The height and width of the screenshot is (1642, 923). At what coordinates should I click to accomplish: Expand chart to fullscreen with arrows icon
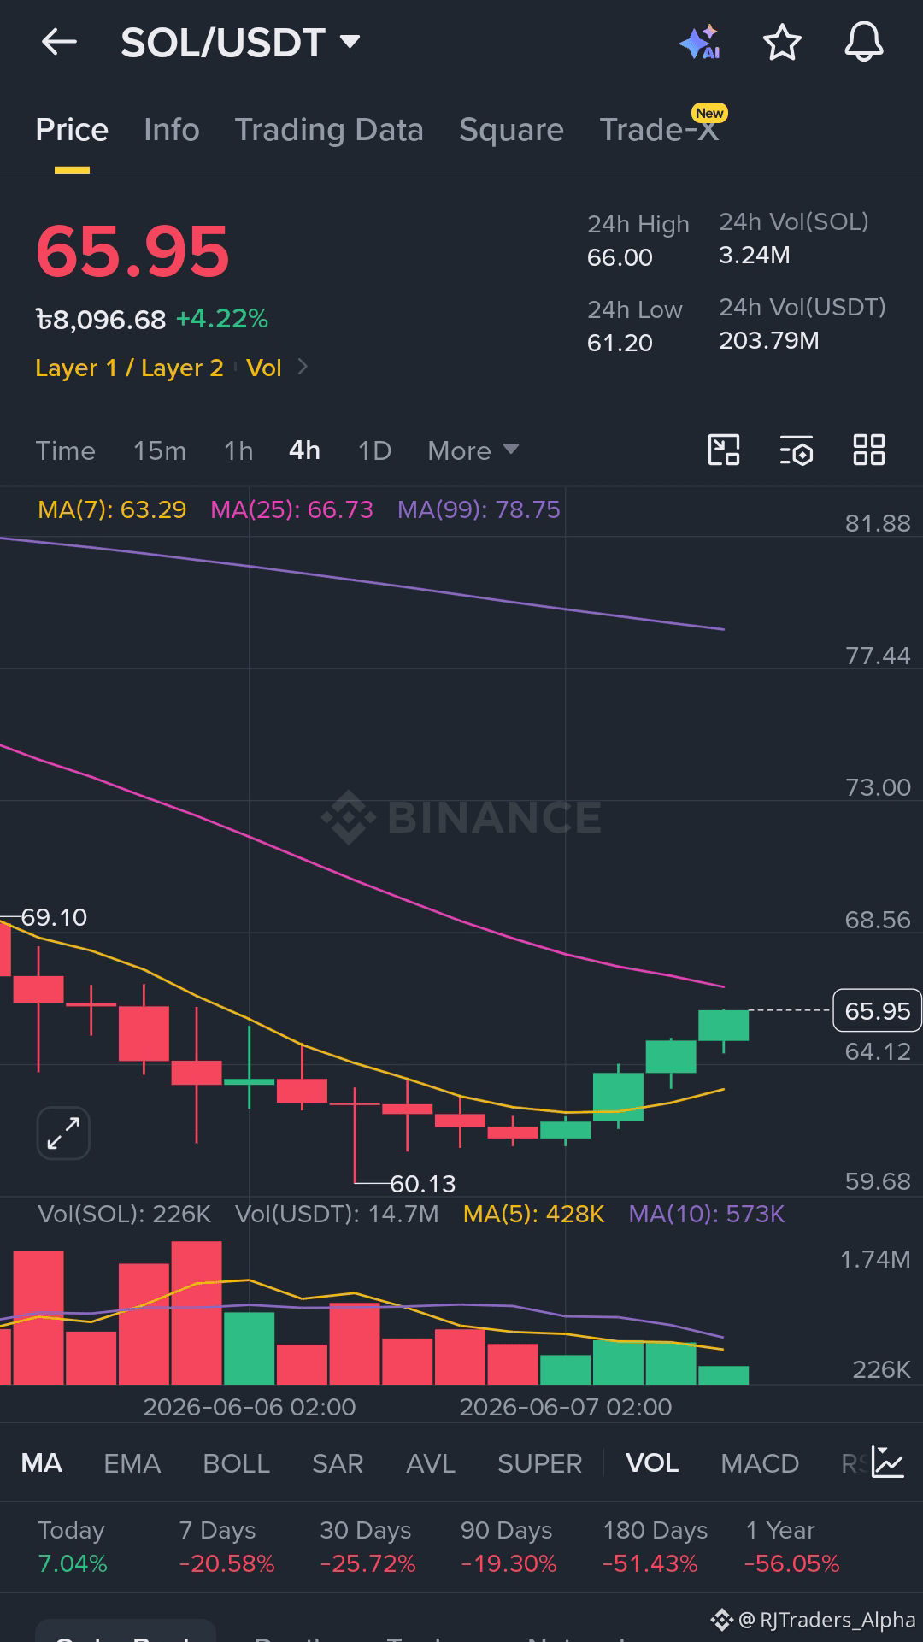tap(63, 1133)
